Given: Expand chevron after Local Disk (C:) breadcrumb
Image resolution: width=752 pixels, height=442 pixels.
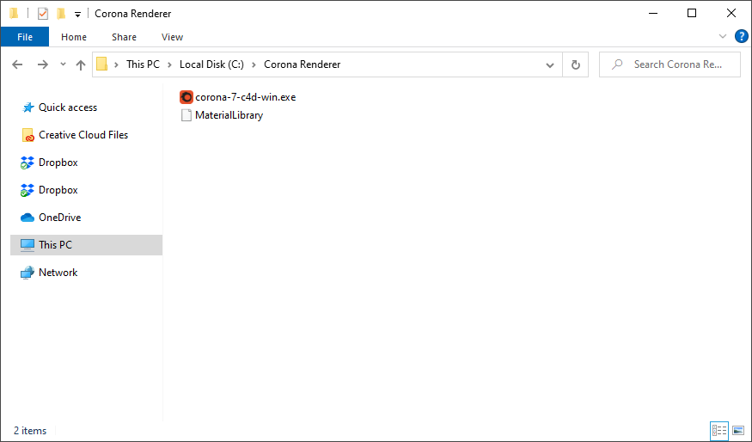Looking at the screenshot, I should click(254, 64).
